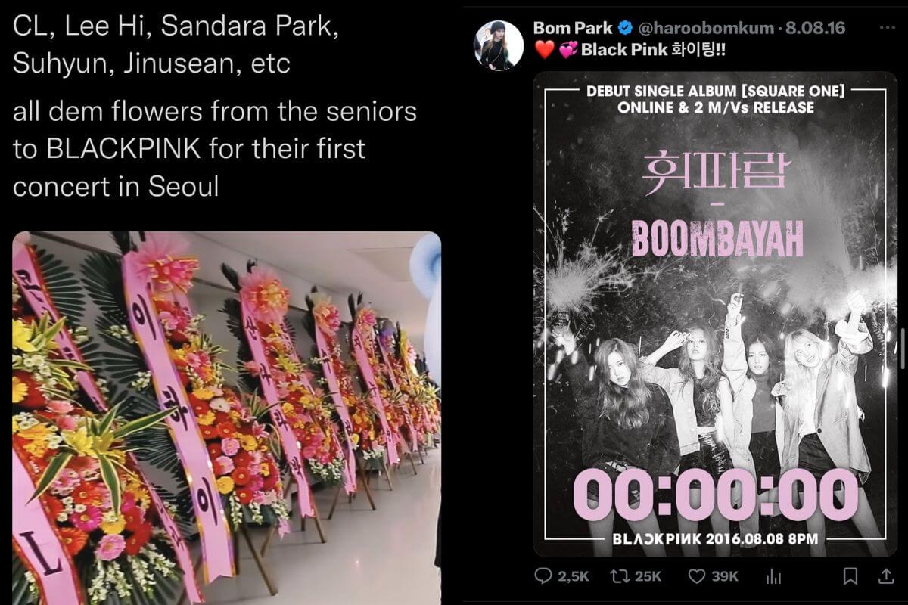Open the reply comment icon
Image resolution: width=908 pixels, height=605 pixels.
click(543, 576)
